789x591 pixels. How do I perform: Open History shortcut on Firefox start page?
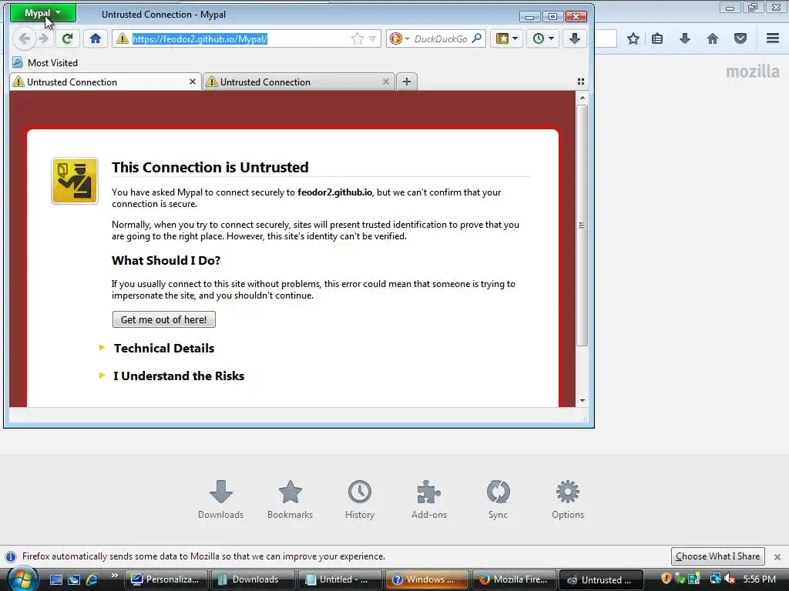pos(360,499)
